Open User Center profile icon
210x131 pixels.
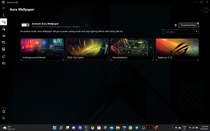[x=3, y=111]
